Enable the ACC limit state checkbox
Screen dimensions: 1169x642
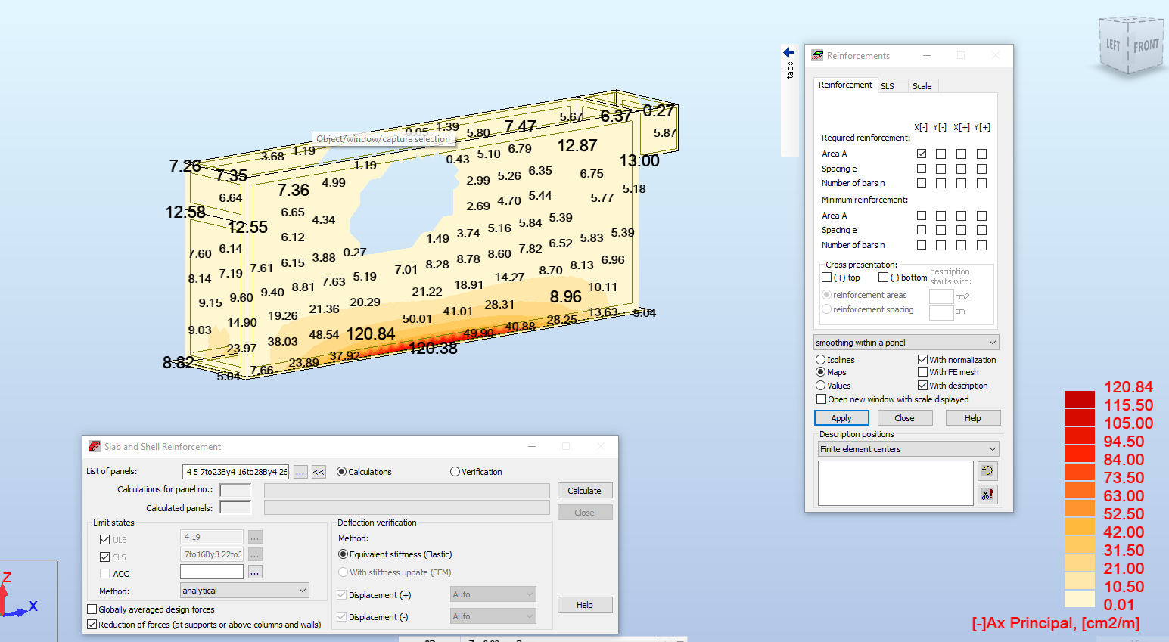coord(104,574)
